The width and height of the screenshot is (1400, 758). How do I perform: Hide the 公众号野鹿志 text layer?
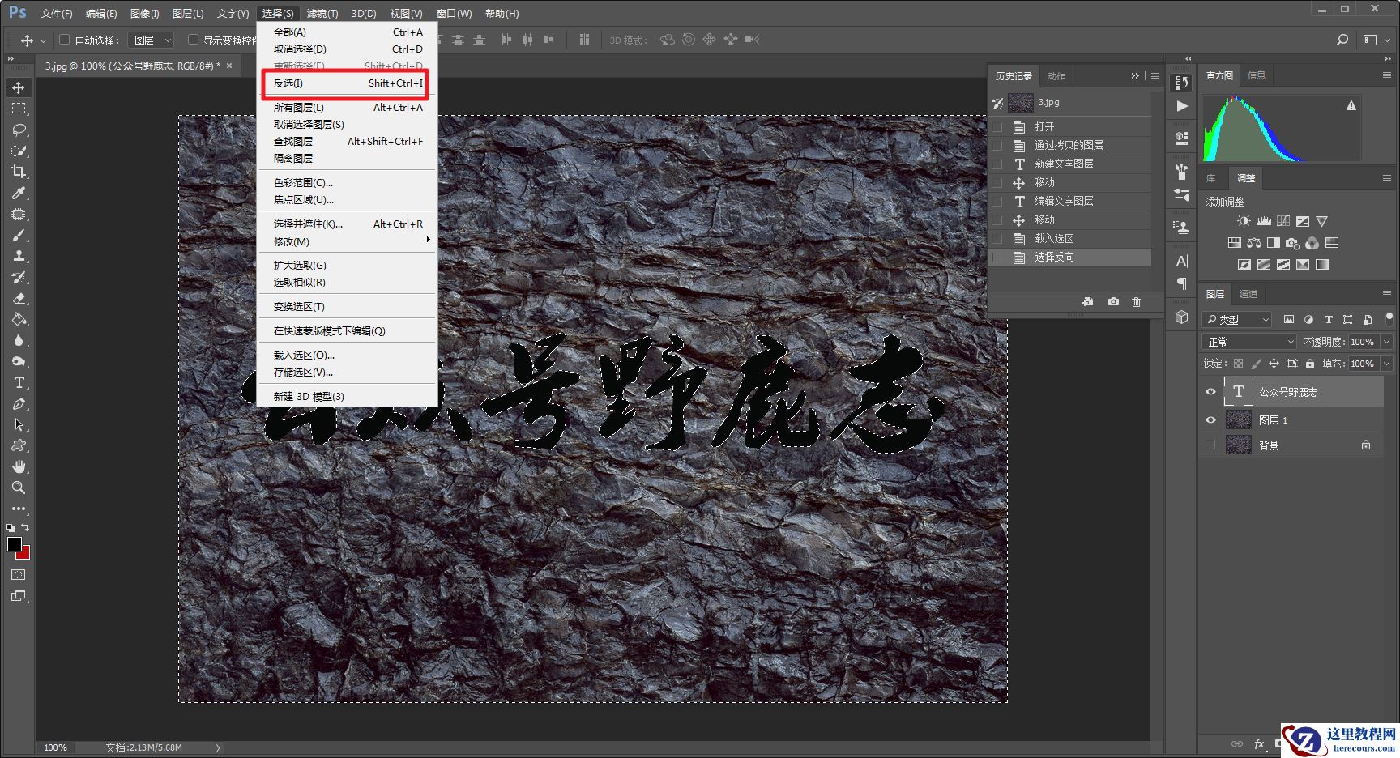click(1210, 392)
